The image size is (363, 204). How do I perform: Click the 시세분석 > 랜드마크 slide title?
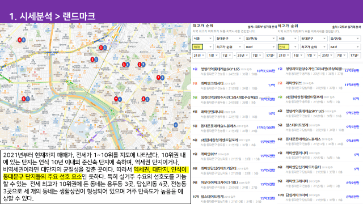coord(52,16)
